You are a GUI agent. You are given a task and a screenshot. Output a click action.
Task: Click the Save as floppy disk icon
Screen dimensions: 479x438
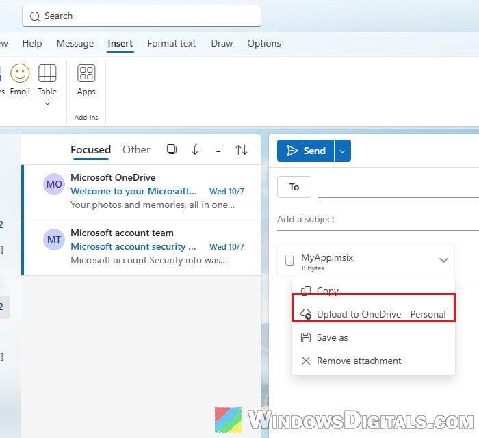tap(306, 337)
